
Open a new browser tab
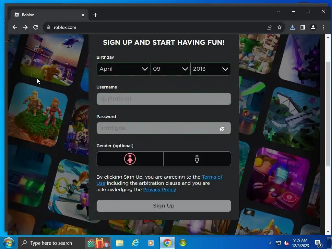95,15
